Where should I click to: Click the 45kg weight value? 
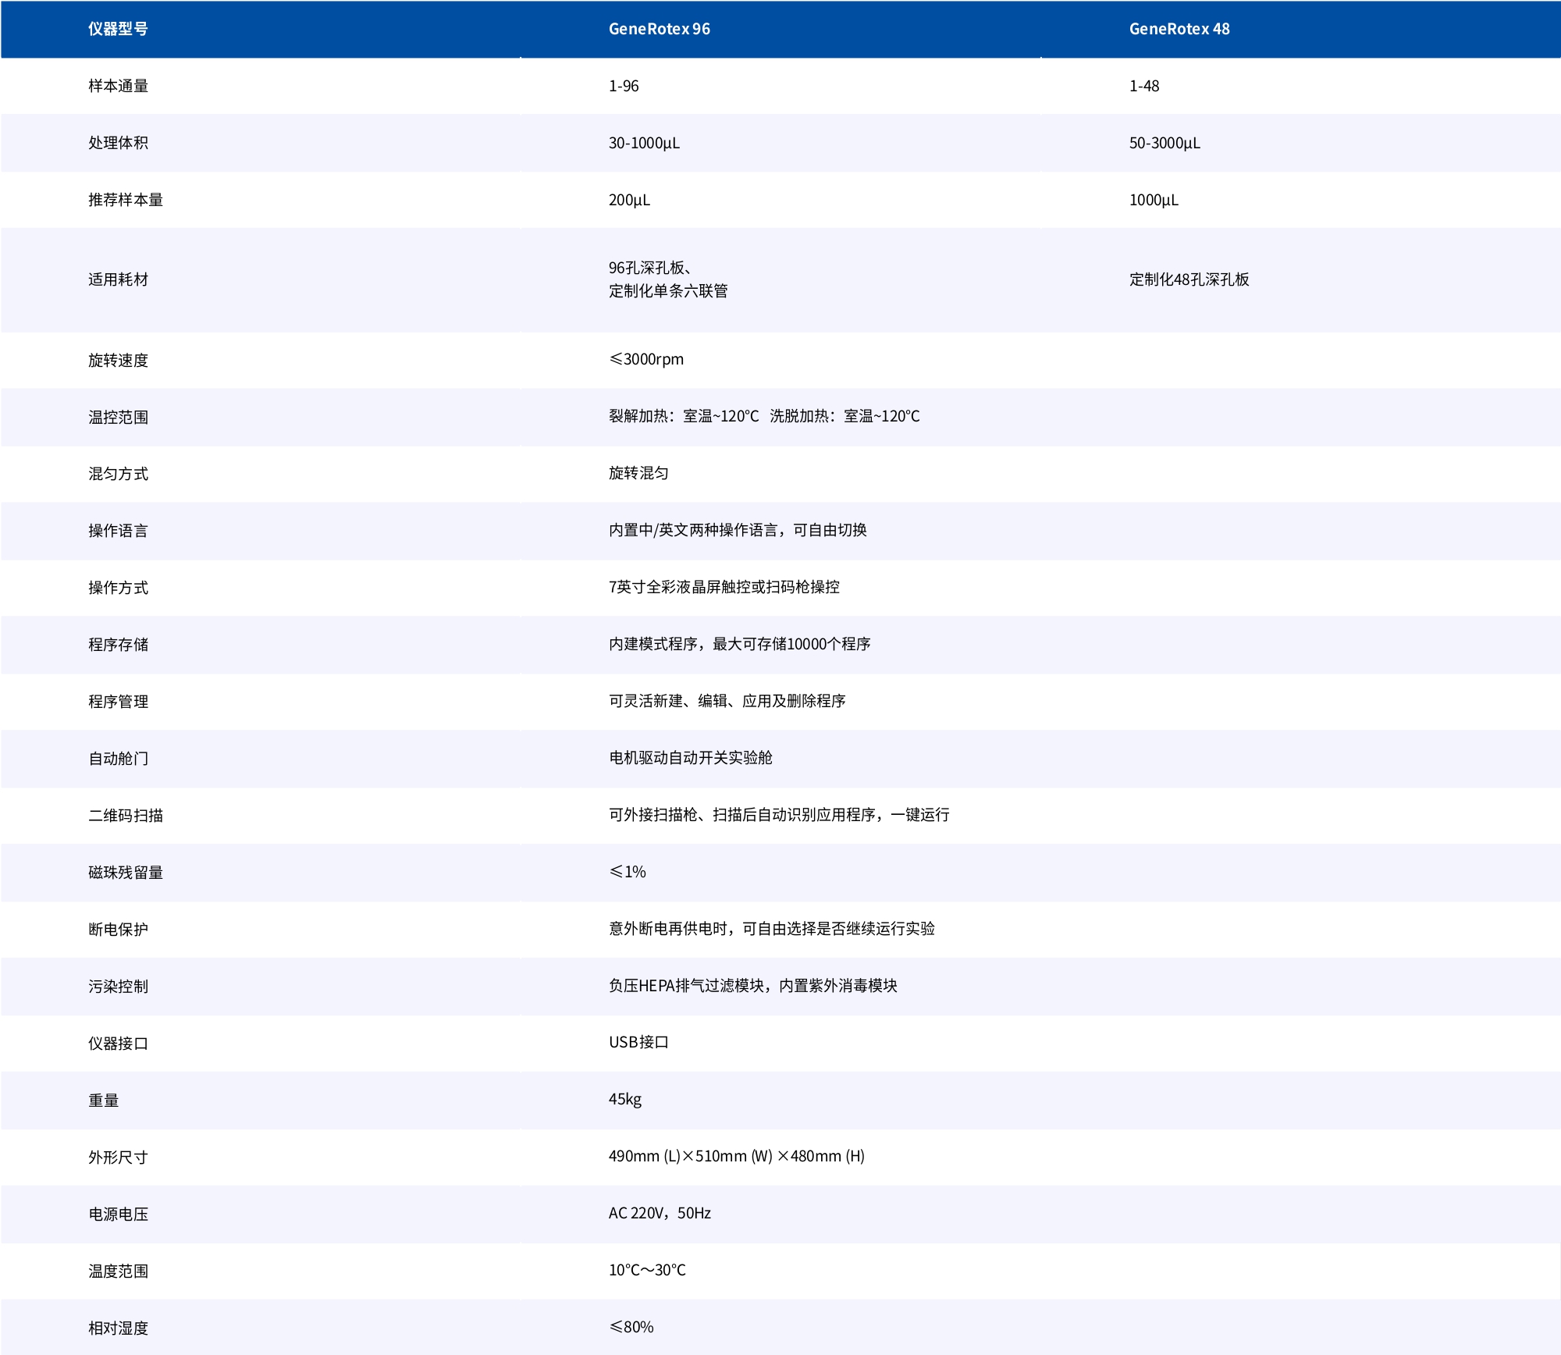(x=624, y=1099)
